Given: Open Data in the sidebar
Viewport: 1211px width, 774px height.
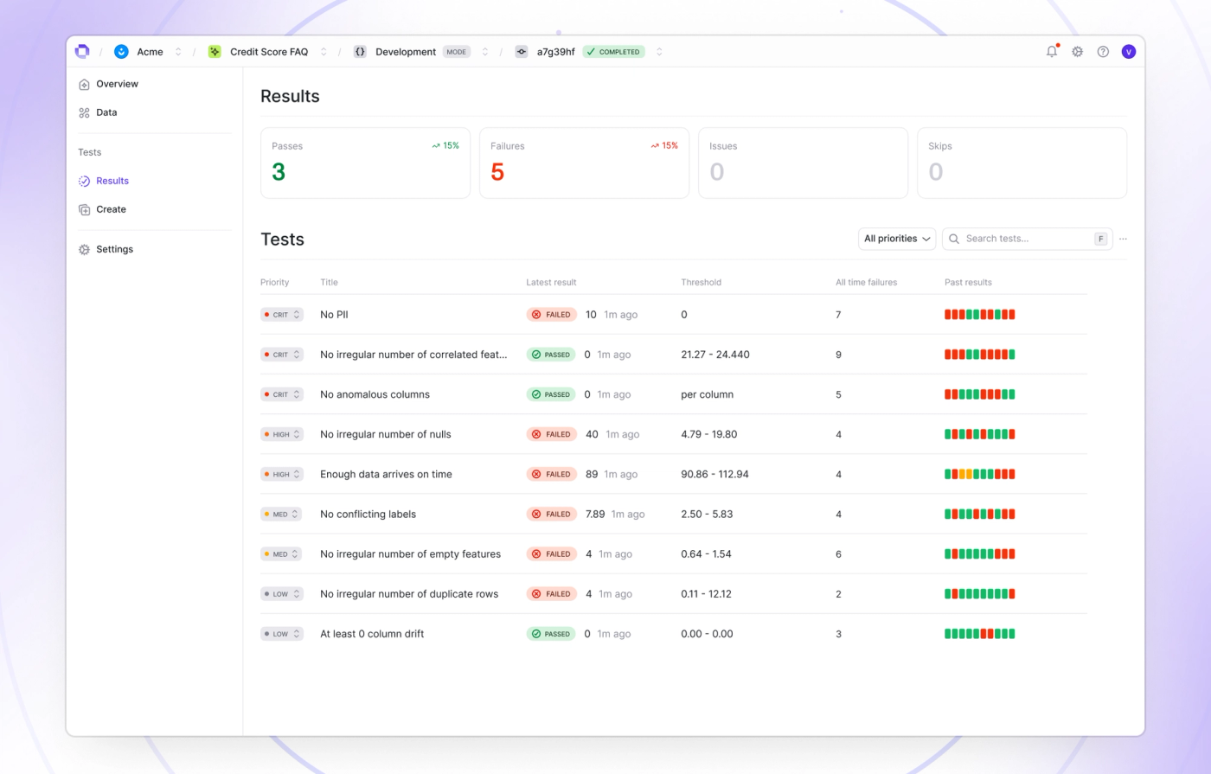Looking at the screenshot, I should (x=106, y=112).
